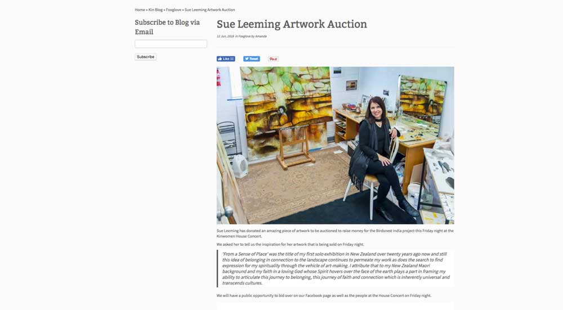Focus the blog subscription email field
Viewport: 563px width, 310px height.
coord(171,44)
